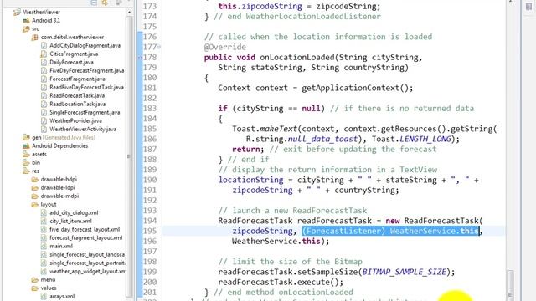536x301 pixels.
Task: Click comment '// limit the size of the Bitmap'
Action: (x=291, y=262)
